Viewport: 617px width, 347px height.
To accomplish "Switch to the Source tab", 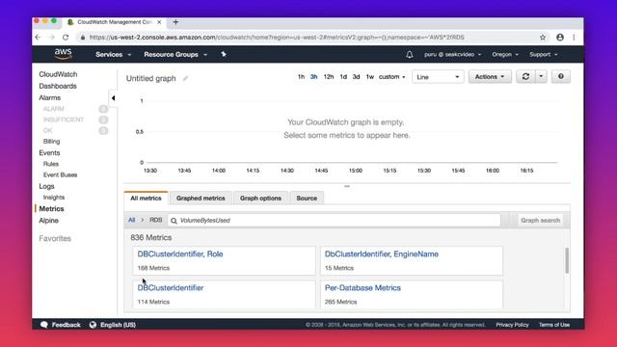I will click(x=307, y=198).
